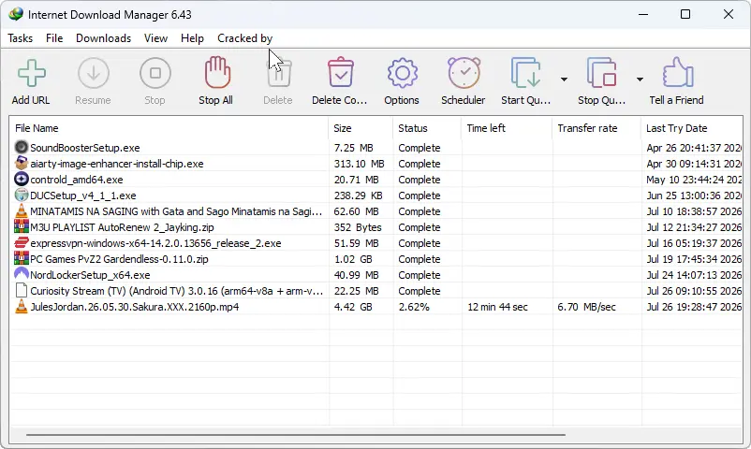751x449 pixels.
Task: Maximize the Internet Download Manager window
Action: 685,14
